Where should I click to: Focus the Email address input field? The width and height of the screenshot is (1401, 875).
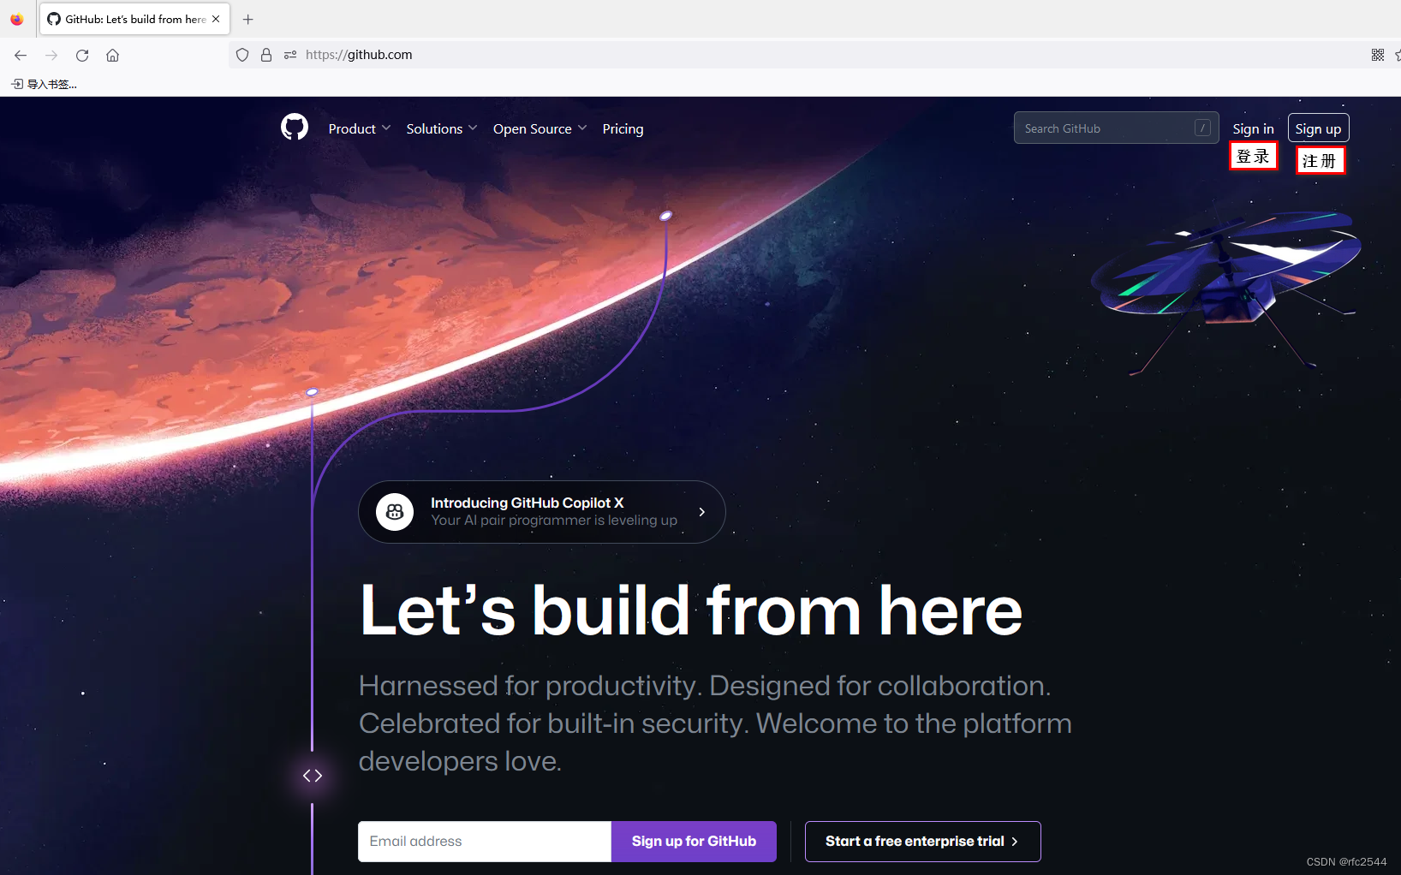[x=485, y=842]
